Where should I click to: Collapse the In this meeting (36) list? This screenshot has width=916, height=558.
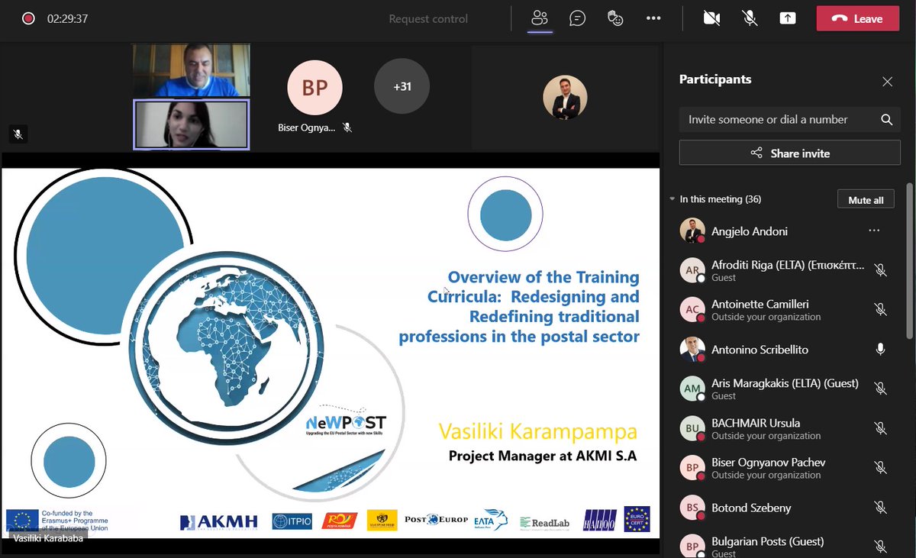point(672,199)
